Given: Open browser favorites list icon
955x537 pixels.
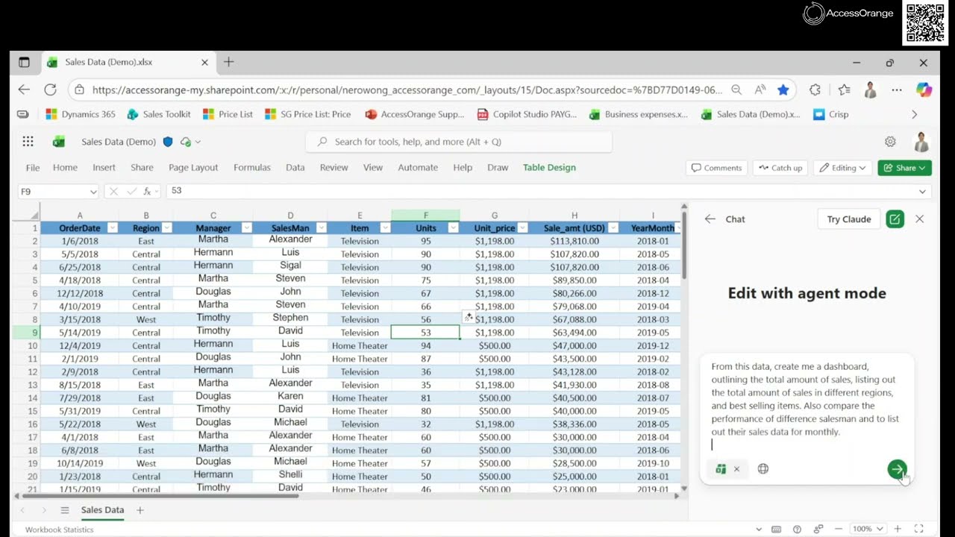Looking at the screenshot, I should (844, 89).
